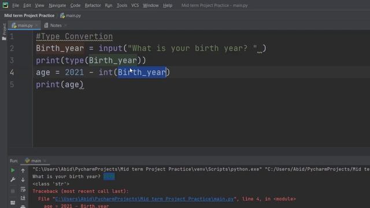Open the Edit menu
Image resolution: width=370 pixels, height=208 pixels.
27,5
